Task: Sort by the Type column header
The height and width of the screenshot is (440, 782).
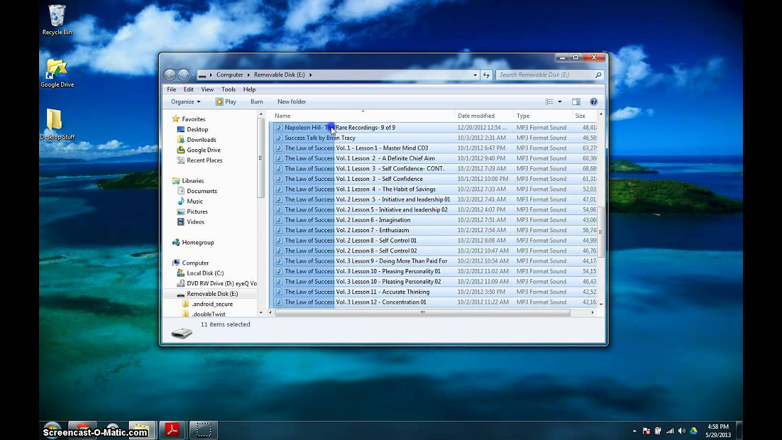Action: [x=543, y=116]
